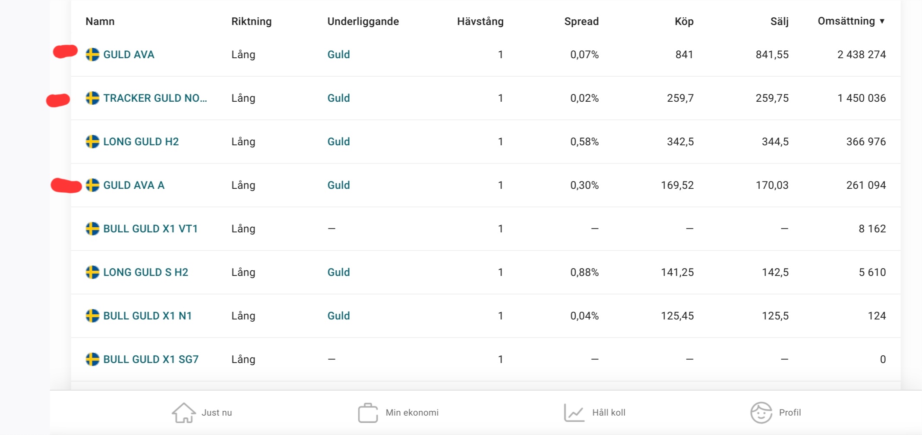Open the Profil face icon
Image resolution: width=922 pixels, height=435 pixels.
click(761, 413)
